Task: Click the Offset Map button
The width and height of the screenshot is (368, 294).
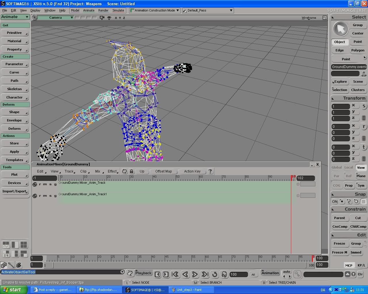Action: tap(163, 171)
